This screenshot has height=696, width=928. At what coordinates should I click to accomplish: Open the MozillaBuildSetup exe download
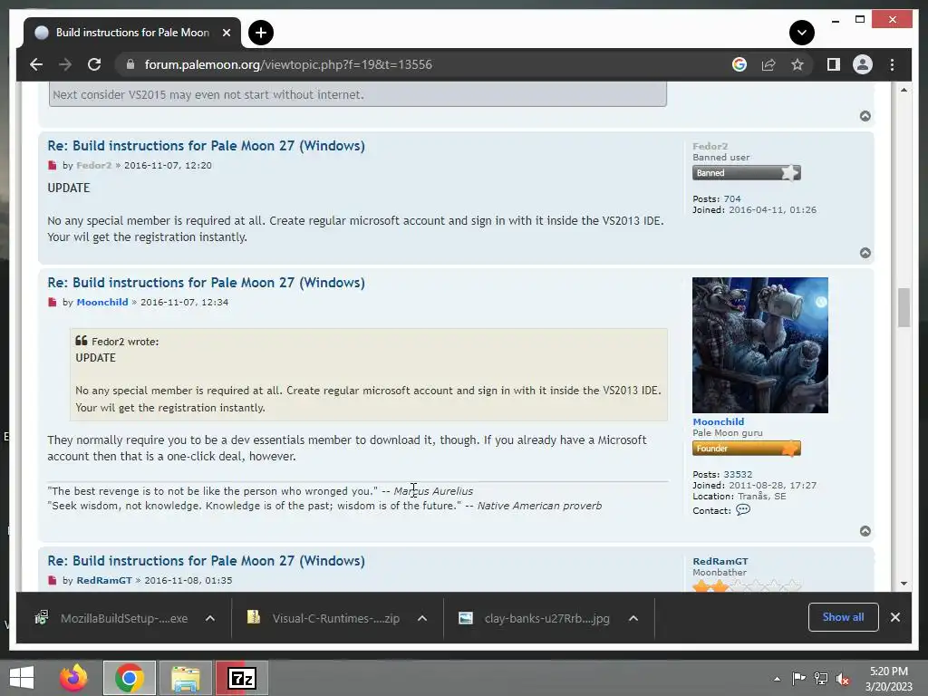pos(112,618)
